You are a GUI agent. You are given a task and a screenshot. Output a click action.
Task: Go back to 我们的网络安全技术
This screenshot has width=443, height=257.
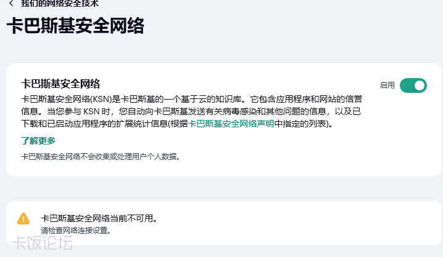59,4
